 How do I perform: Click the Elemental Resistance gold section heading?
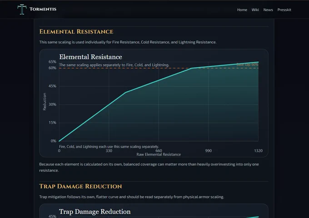[x=76, y=32]
